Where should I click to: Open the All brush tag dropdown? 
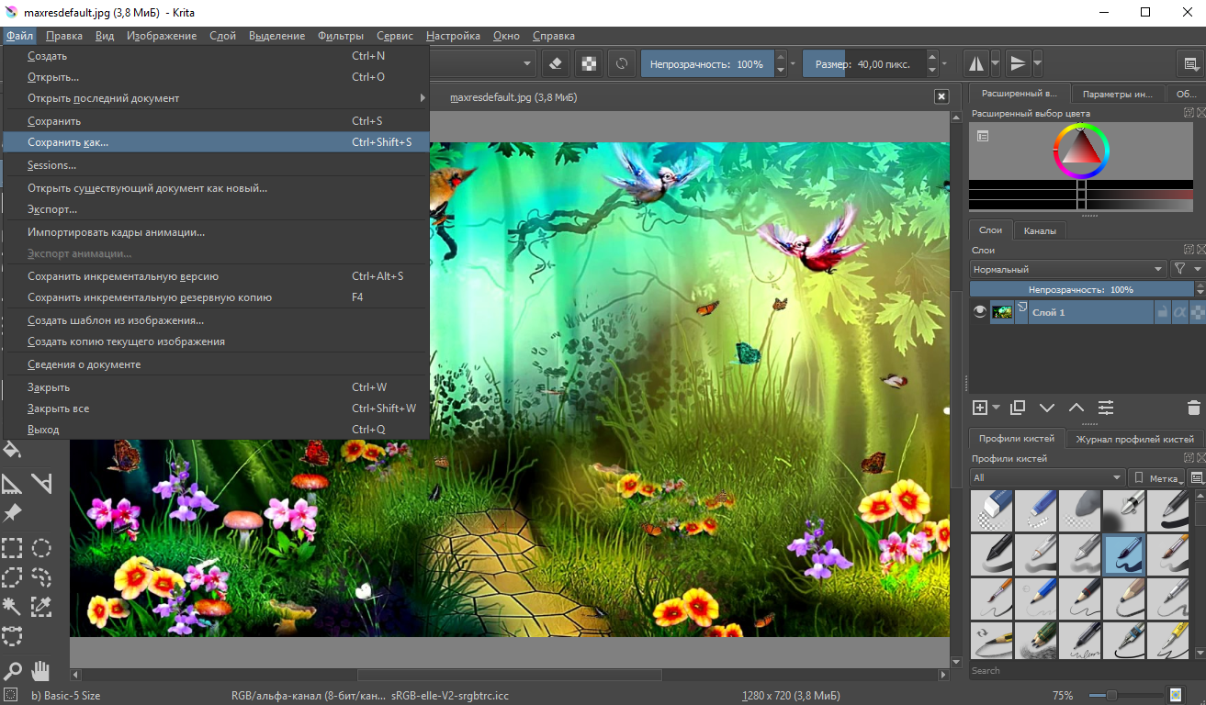[1046, 477]
